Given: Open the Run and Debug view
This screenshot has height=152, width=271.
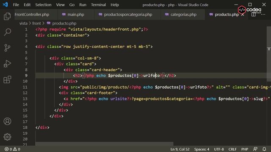Looking at the screenshot, I should [7, 64].
